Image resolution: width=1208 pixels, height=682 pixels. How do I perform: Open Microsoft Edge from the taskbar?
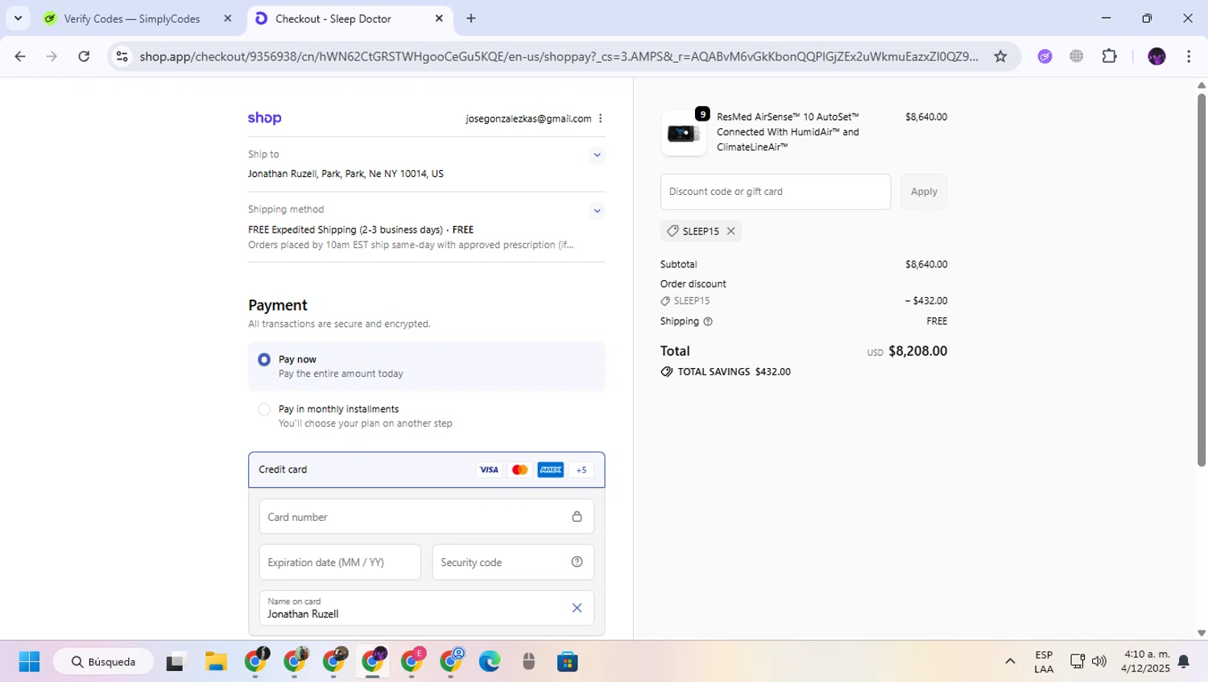click(x=490, y=662)
